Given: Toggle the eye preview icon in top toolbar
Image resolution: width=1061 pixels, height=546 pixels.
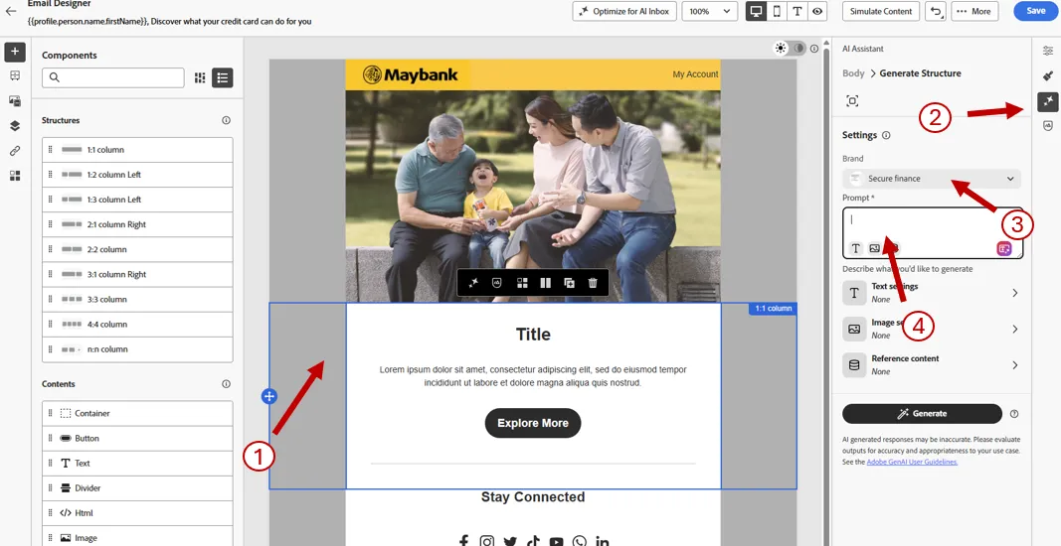Looking at the screenshot, I should coord(817,11).
